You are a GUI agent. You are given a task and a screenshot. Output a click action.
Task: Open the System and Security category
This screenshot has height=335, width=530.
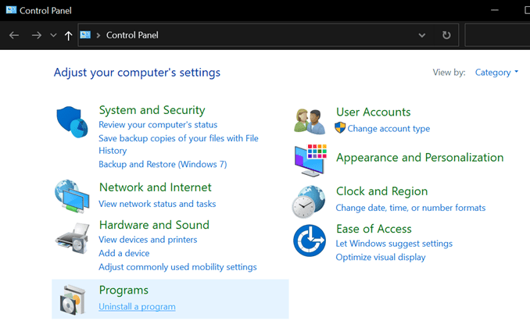tap(152, 110)
